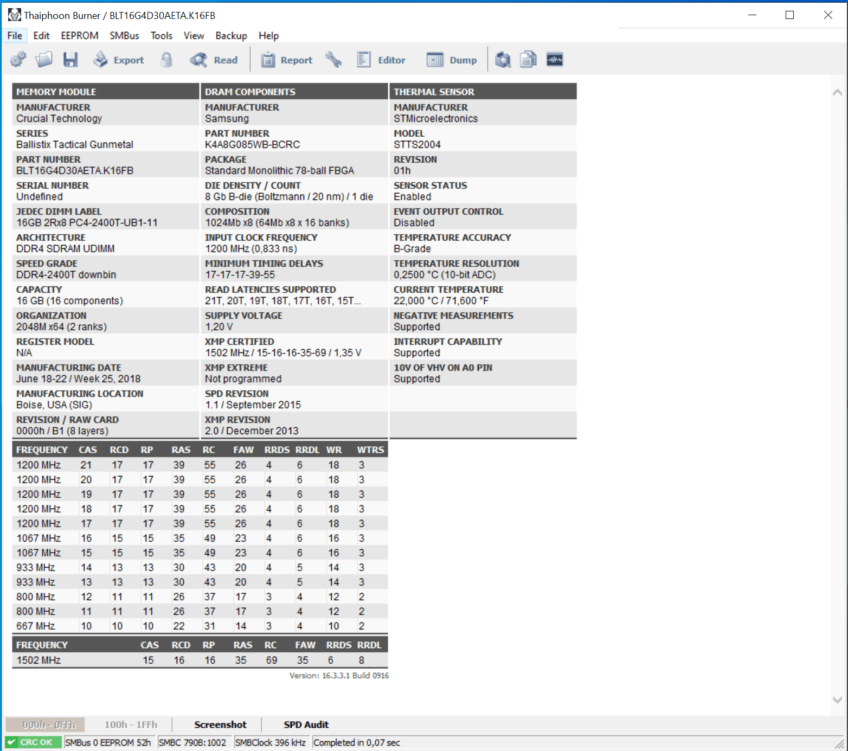Open the Tools menu

pos(162,36)
